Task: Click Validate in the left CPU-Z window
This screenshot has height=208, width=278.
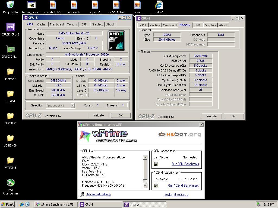Action: point(99,115)
